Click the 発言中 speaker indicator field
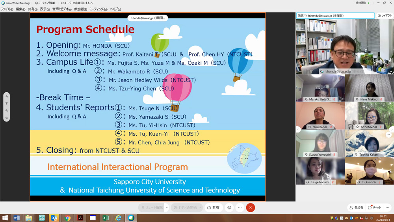The image size is (394, 222). coord(335,16)
